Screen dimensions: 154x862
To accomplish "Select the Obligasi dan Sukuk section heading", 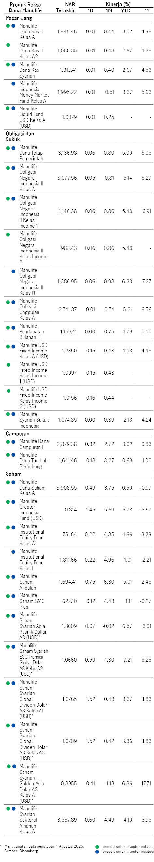I will 20,136.
